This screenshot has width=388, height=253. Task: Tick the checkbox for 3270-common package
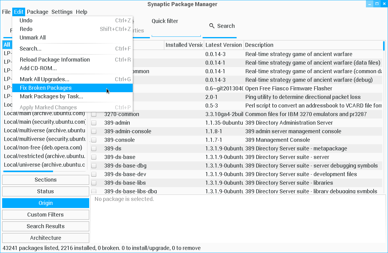coord(94,114)
